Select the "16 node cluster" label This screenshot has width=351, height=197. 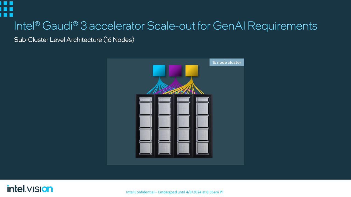point(227,62)
